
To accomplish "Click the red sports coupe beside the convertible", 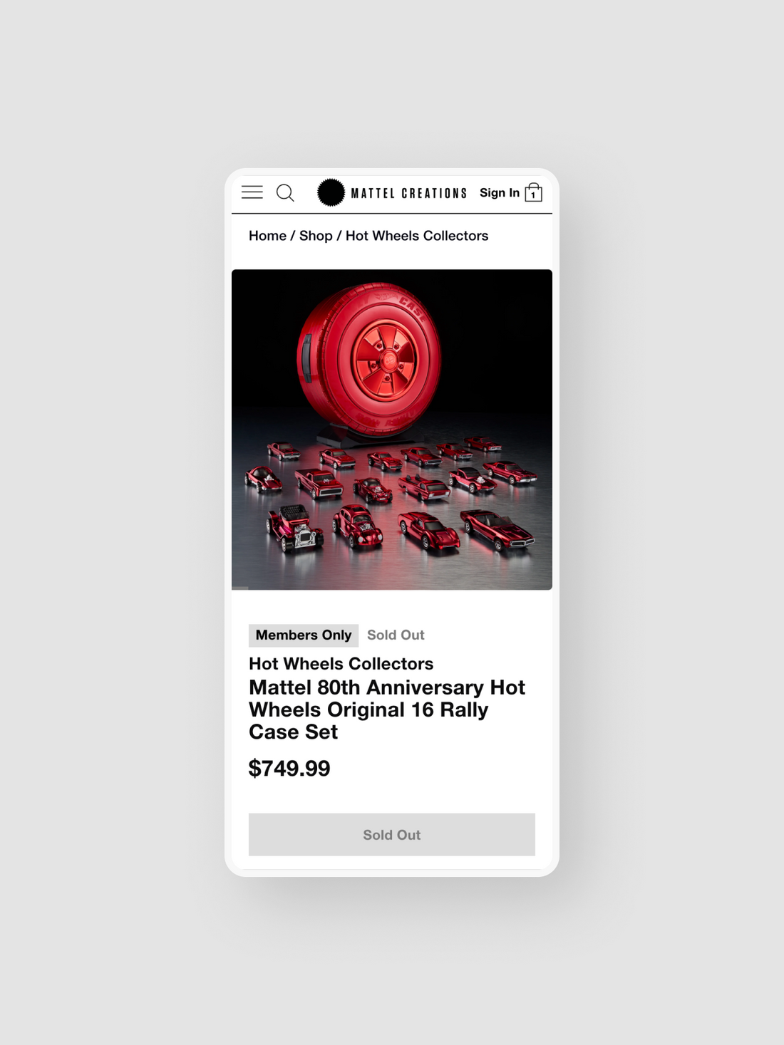I will click(x=429, y=531).
